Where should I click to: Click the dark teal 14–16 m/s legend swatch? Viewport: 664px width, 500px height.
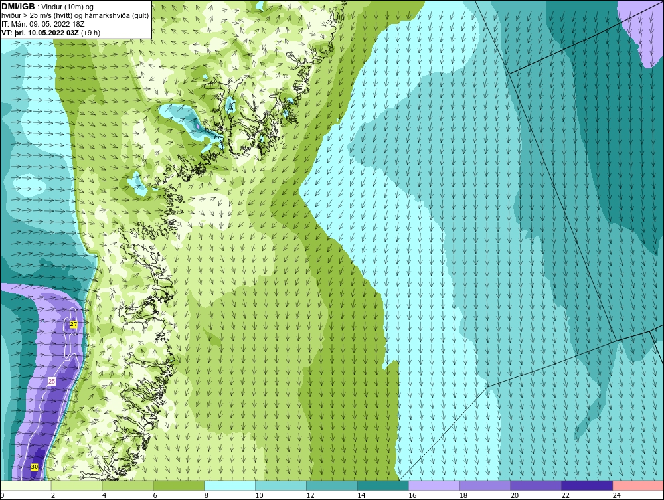tap(383, 485)
